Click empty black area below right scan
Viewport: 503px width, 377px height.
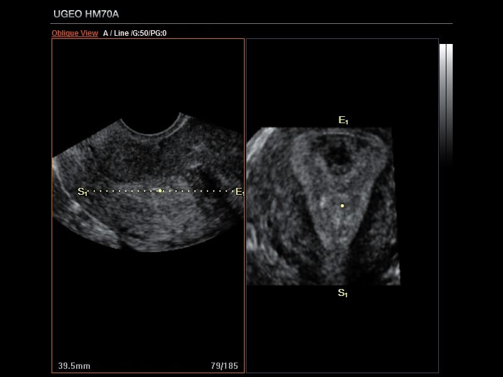point(342,333)
